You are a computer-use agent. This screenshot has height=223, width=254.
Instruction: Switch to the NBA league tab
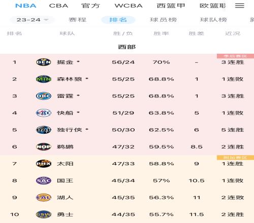click(26, 6)
